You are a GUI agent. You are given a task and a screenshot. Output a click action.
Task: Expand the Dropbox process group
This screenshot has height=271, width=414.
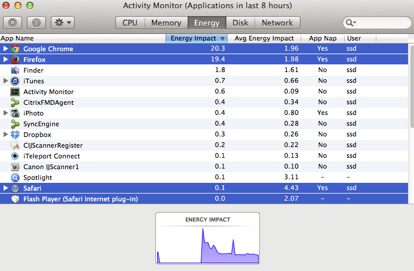pos(5,135)
